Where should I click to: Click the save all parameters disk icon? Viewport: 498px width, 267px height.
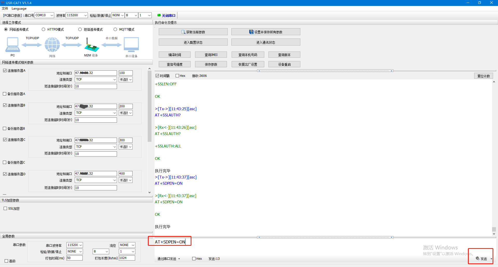(251, 32)
